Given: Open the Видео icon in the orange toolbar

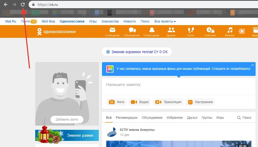Looking at the screenshot, I should [x=255, y=32].
